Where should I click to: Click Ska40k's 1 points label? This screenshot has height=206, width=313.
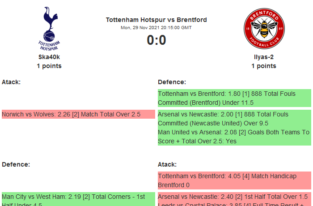pos(49,66)
